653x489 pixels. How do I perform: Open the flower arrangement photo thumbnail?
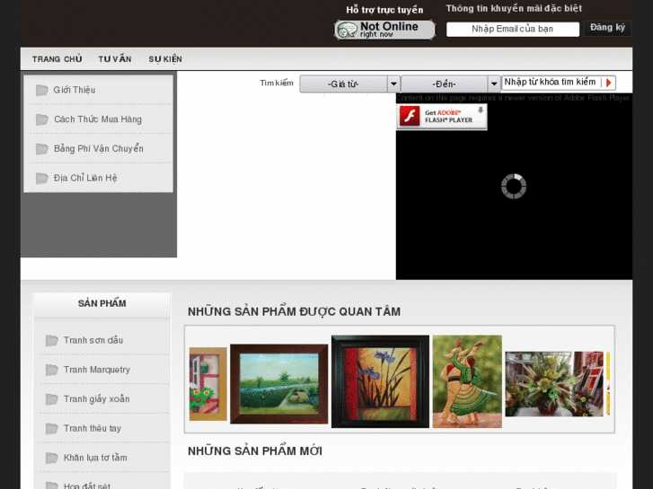click(554, 384)
